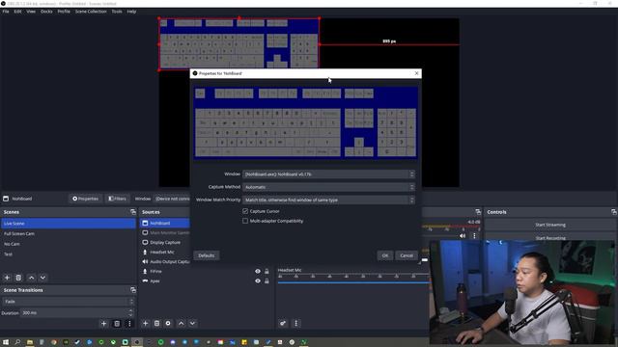The image size is (618, 347).
Task: Open transition options three-dot menu
Action: pos(129,324)
